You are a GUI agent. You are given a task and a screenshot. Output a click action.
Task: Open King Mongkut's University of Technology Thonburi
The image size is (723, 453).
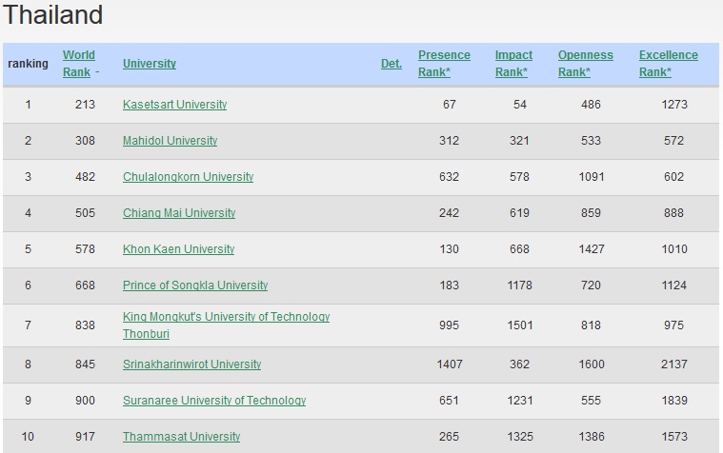tap(226, 317)
